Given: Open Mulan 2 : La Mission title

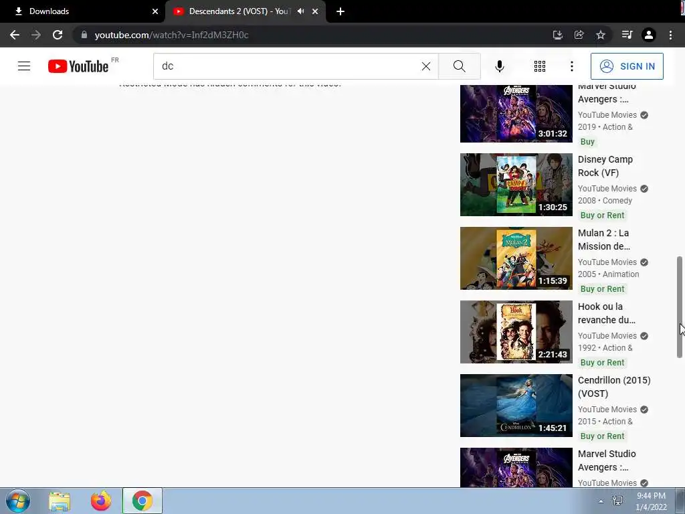Looking at the screenshot, I should [604, 240].
